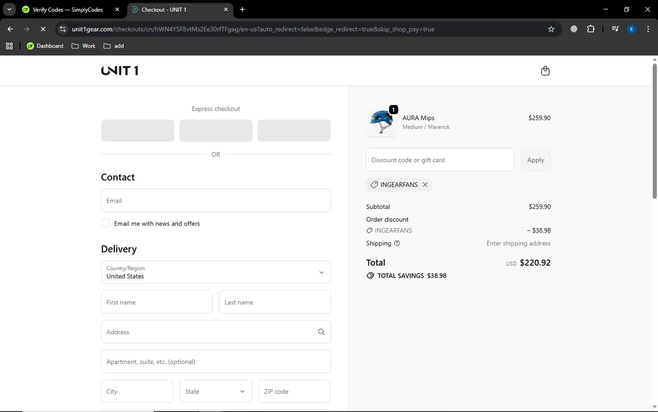This screenshot has width=658, height=412.
Task: Click the ZIP code field
Action: (x=294, y=391)
